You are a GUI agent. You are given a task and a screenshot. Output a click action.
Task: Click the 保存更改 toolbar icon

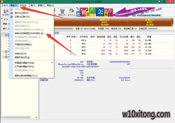click(x=6, y=12)
